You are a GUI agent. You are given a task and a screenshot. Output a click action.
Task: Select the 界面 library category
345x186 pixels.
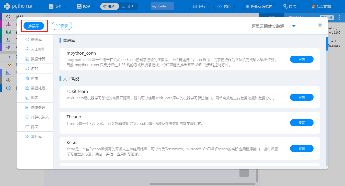point(35,127)
